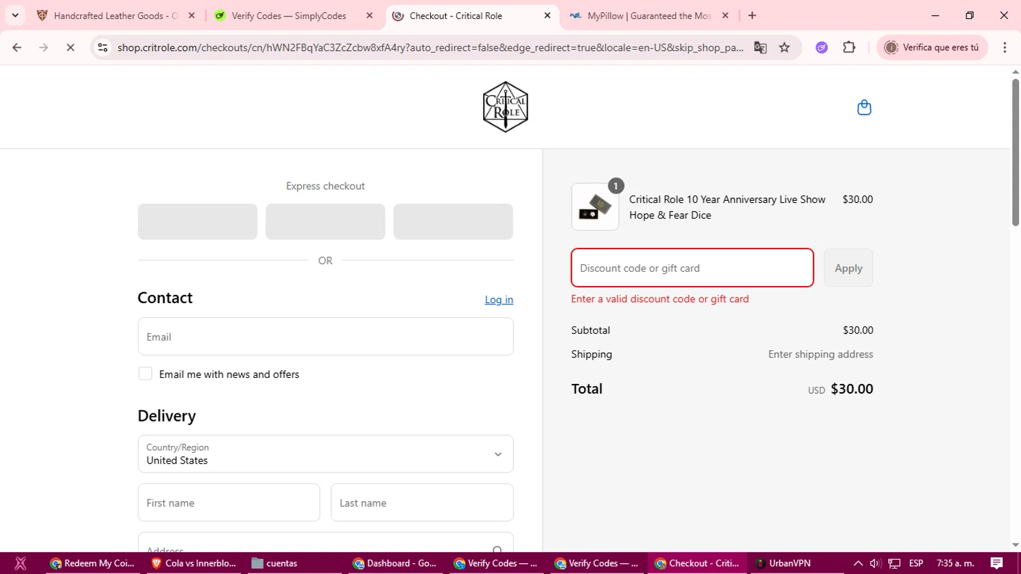
Task: Click the Total $30.00 amount
Action: pos(852,389)
